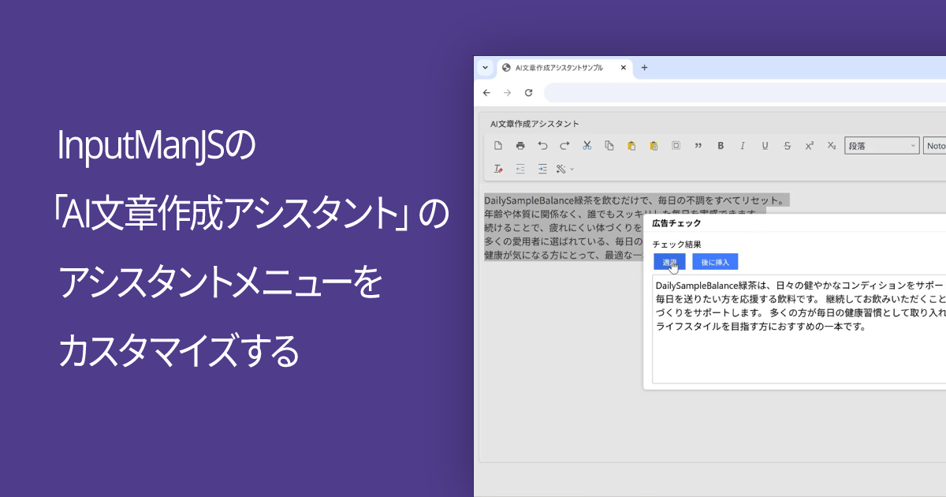Expand the AI assistant menu chevron
This screenshot has width=946, height=497.
coord(572,168)
